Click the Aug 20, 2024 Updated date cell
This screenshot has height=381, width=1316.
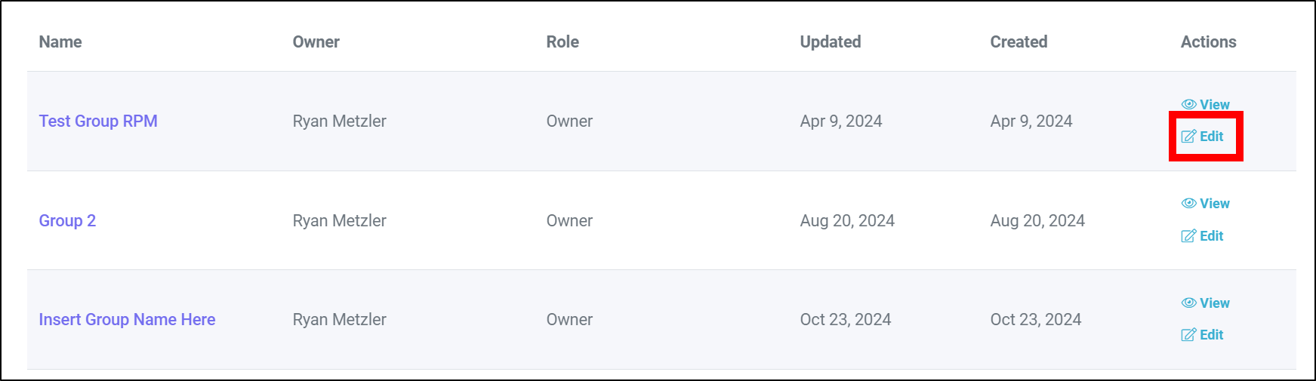tap(847, 221)
